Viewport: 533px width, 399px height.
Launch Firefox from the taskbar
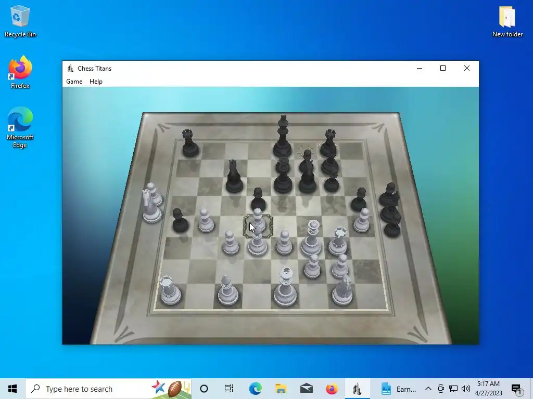[332, 389]
